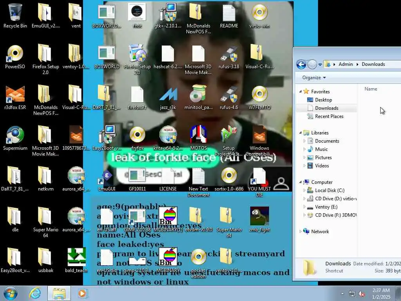The height and width of the screenshot is (301, 401).
Task: Open the README text file icon
Action: click(229, 15)
